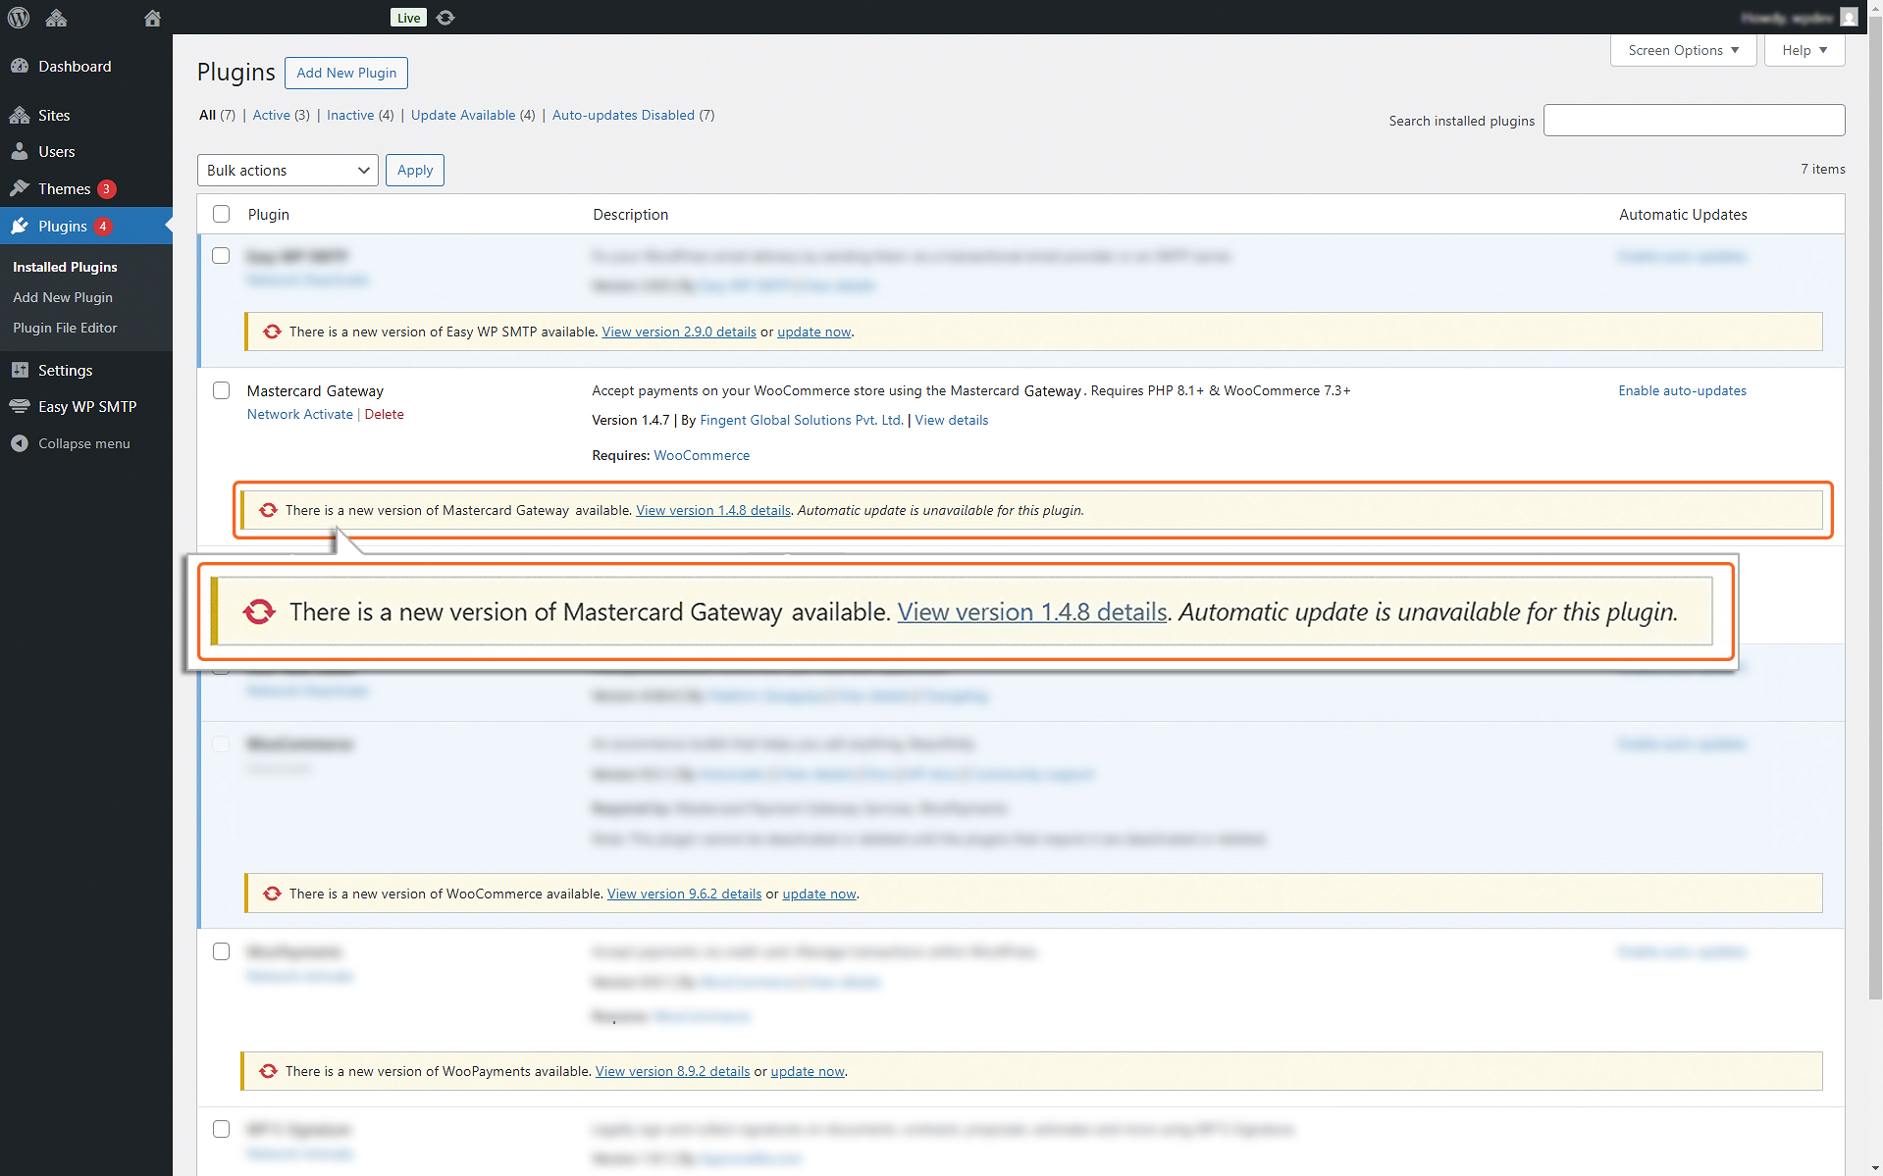
Task: Open Settings menu item
Action: tap(66, 370)
